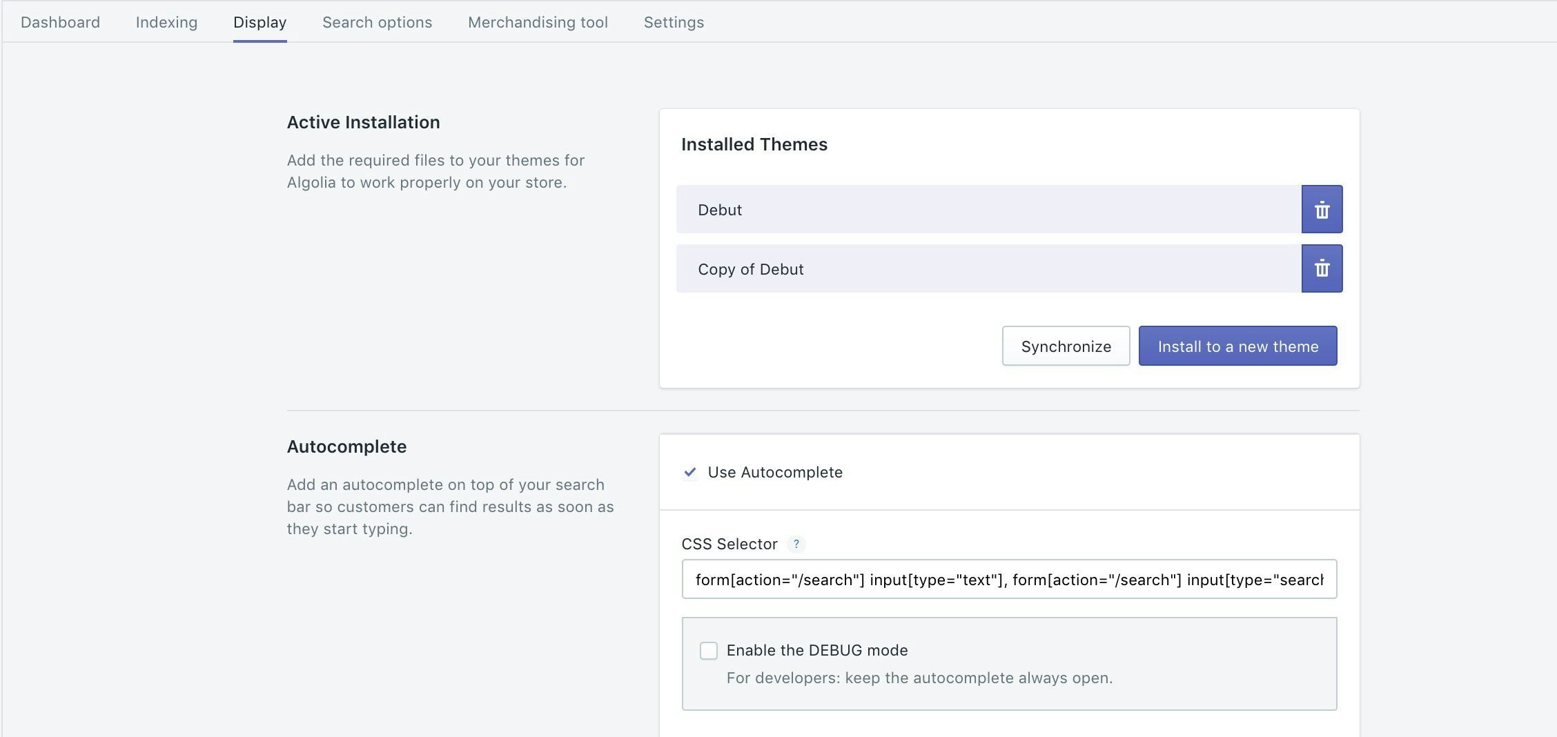Click the Use Autocomplete checkmark icon

(690, 473)
